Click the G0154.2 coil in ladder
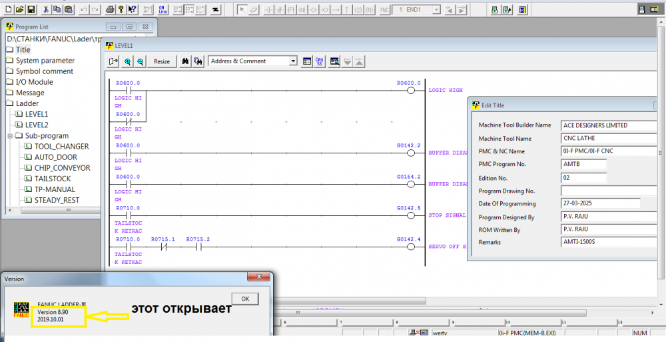This screenshot has width=666, height=342. click(410, 184)
